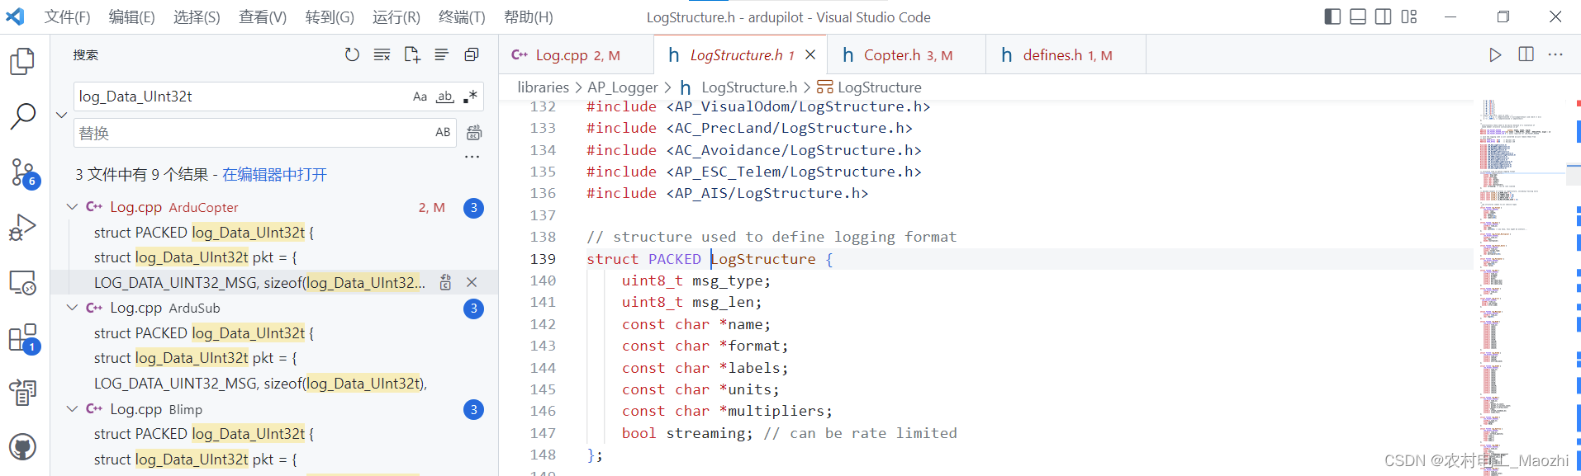The height and width of the screenshot is (476, 1581).
Task: Click VS Code logo in title bar
Action: [16, 16]
